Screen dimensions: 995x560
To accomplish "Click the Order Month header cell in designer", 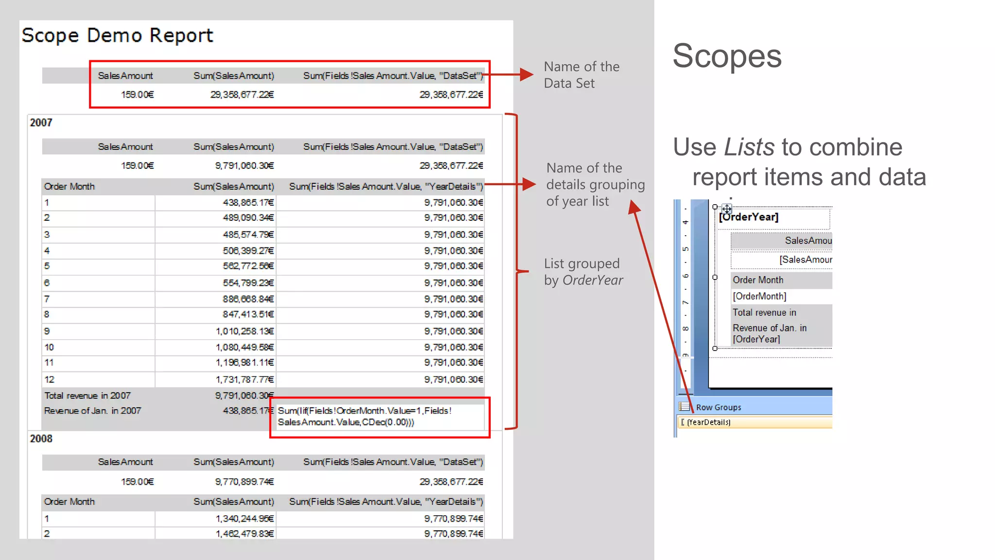I will pyautogui.click(x=782, y=280).
